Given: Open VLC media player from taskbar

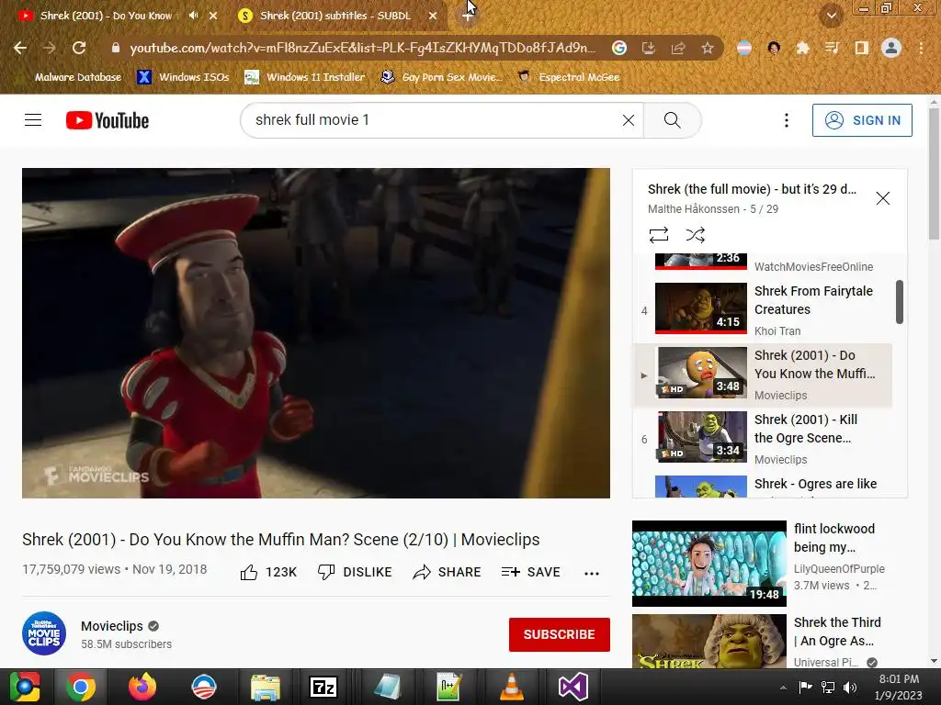Looking at the screenshot, I should tap(511, 687).
